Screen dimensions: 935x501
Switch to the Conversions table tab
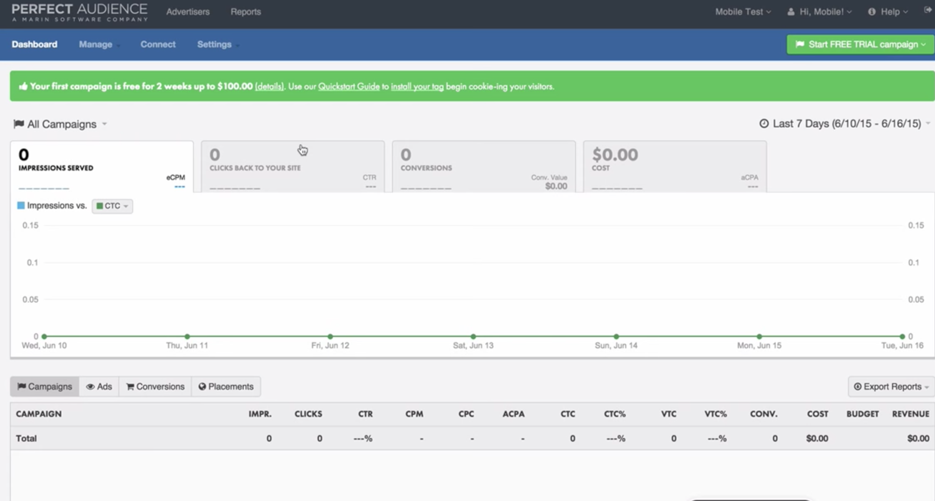[x=155, y=387]
